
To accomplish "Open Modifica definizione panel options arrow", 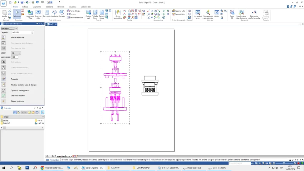I will [x=37, y=24].
